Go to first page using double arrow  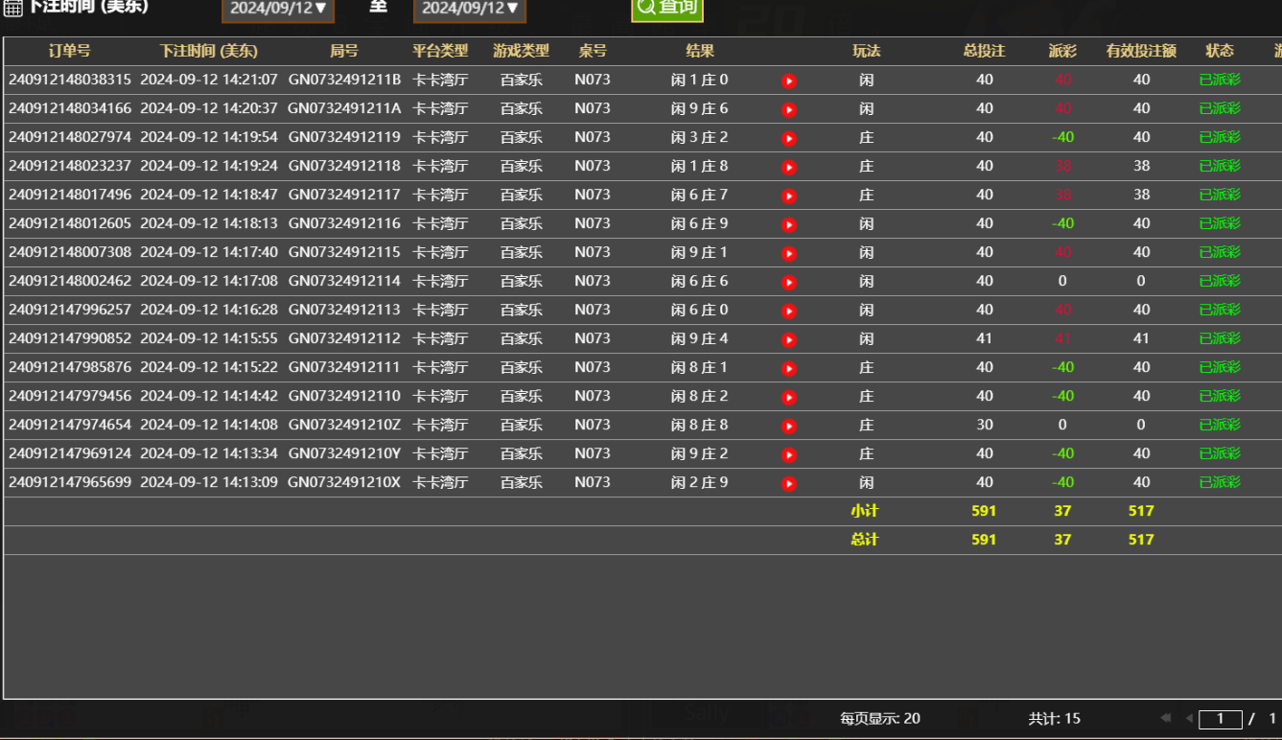pyautogui.click(x=1165, y=718)
